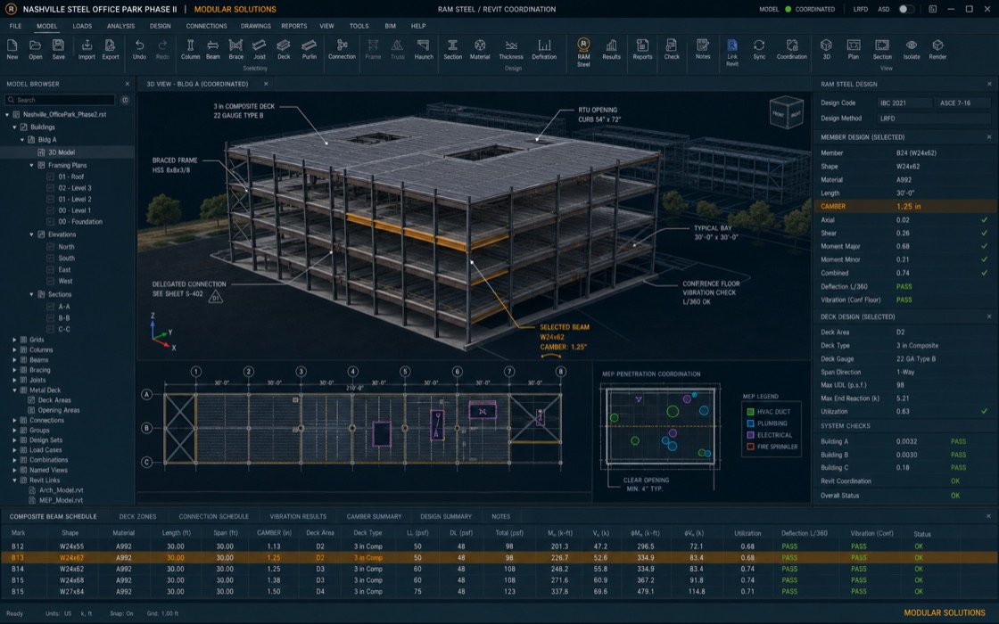
Task: Toggle checkbox for section C-C
Action: (50, 329)
